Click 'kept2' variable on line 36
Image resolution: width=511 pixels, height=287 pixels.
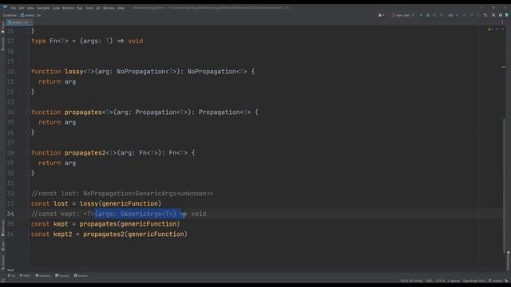click(63, 234)
